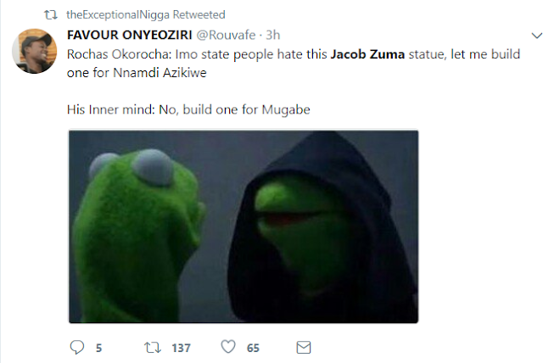The height and width of the screenshot is (363, 543).
Task: Click the reply speech bubble icon
Action: pos(77,347)
